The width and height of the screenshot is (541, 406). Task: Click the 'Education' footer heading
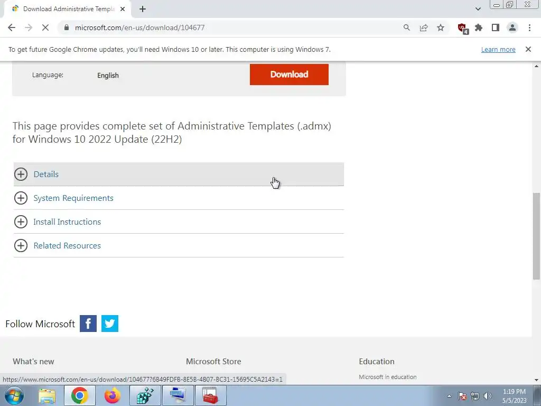[x=376, y=362]
